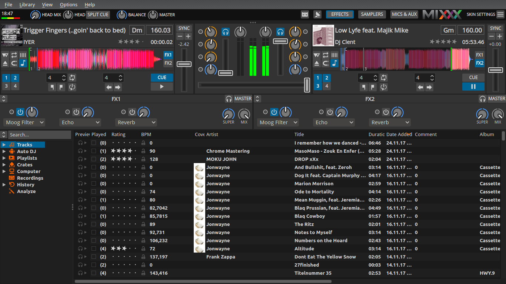The width and height of the screenshot is (506, 284).
Task: Expand the Playlists tree item
Action: click(x=4, y=158)
